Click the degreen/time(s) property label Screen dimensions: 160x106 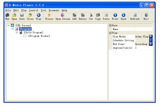pos(123,48)
